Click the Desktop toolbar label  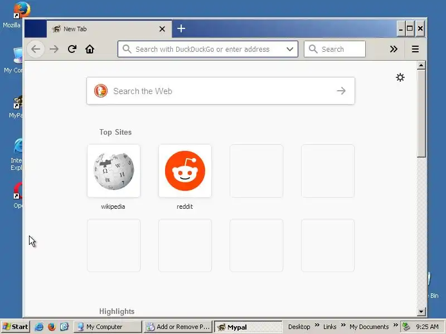click(x=299, y=327)
